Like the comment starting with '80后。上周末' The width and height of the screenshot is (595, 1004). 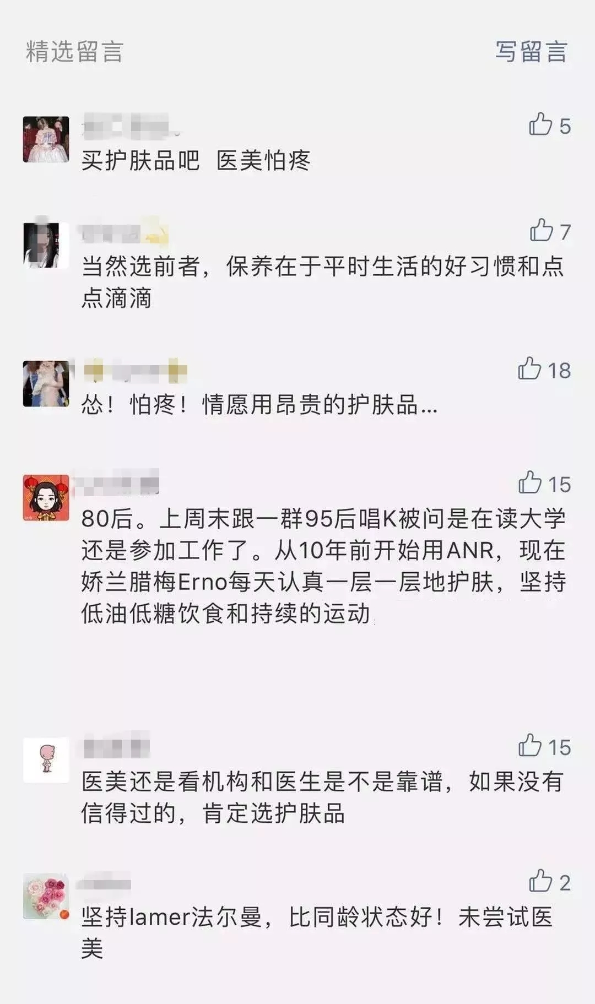coord(530,483)
